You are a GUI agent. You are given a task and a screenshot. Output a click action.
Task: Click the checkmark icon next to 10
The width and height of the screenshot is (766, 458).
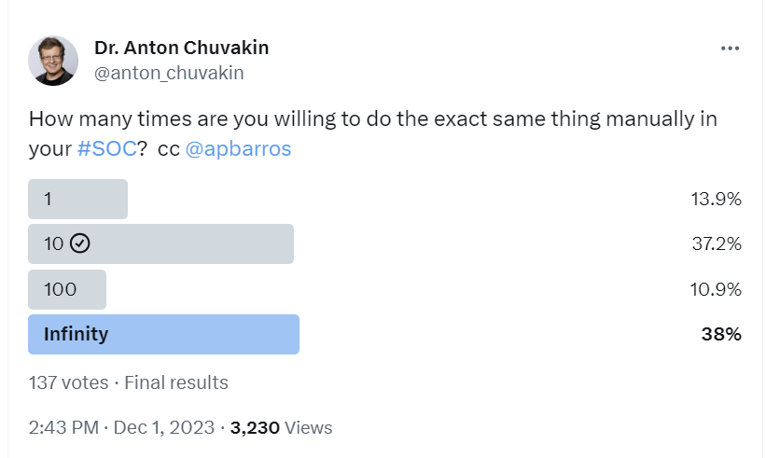point(79,243)
